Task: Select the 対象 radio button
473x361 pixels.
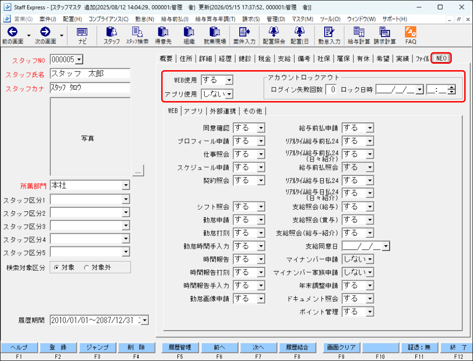Action: pos(56,267)
